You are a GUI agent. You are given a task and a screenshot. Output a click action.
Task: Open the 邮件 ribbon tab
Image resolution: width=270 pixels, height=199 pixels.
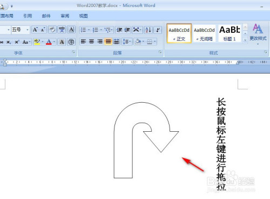46,16
